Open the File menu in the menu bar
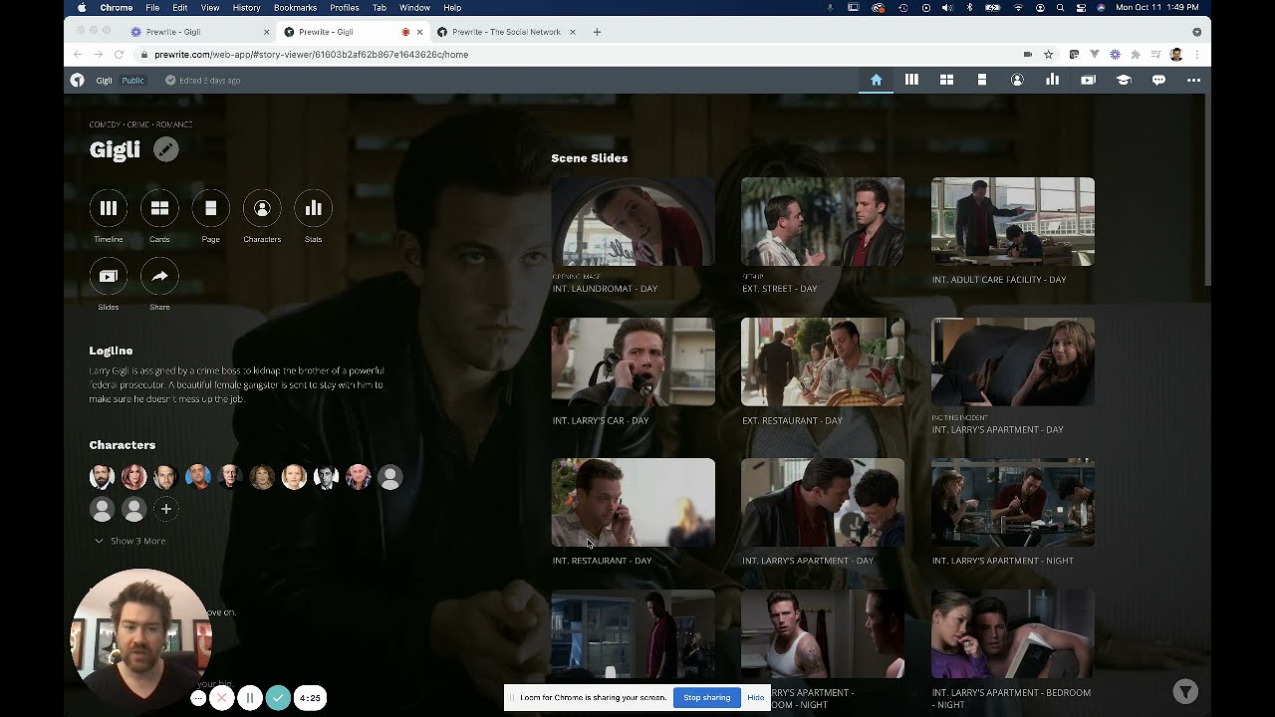Viewport: 1275px width, 717px height. (x=152, y=8)
